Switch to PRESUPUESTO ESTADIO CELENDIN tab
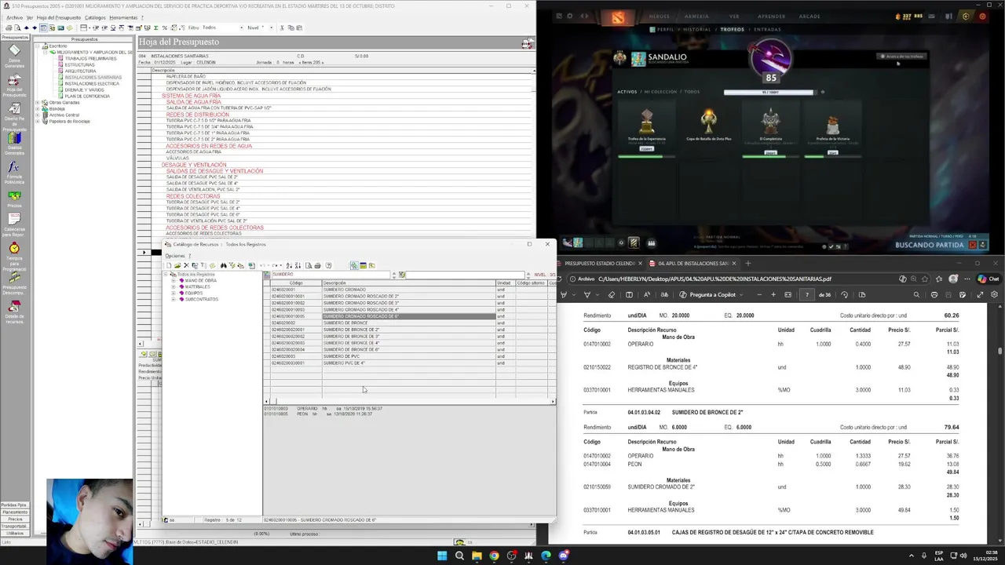 tap(600, 263)
